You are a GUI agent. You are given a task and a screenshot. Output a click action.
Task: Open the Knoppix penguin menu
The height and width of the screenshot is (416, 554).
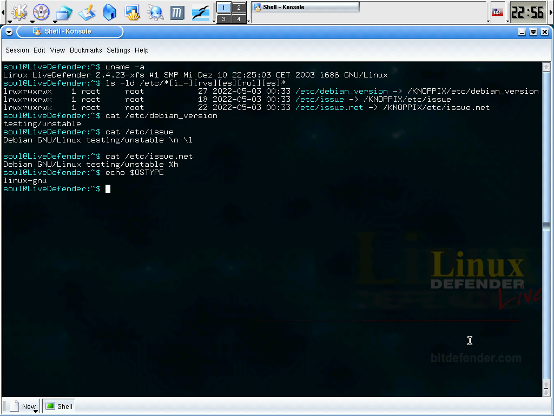click(41, 12)
